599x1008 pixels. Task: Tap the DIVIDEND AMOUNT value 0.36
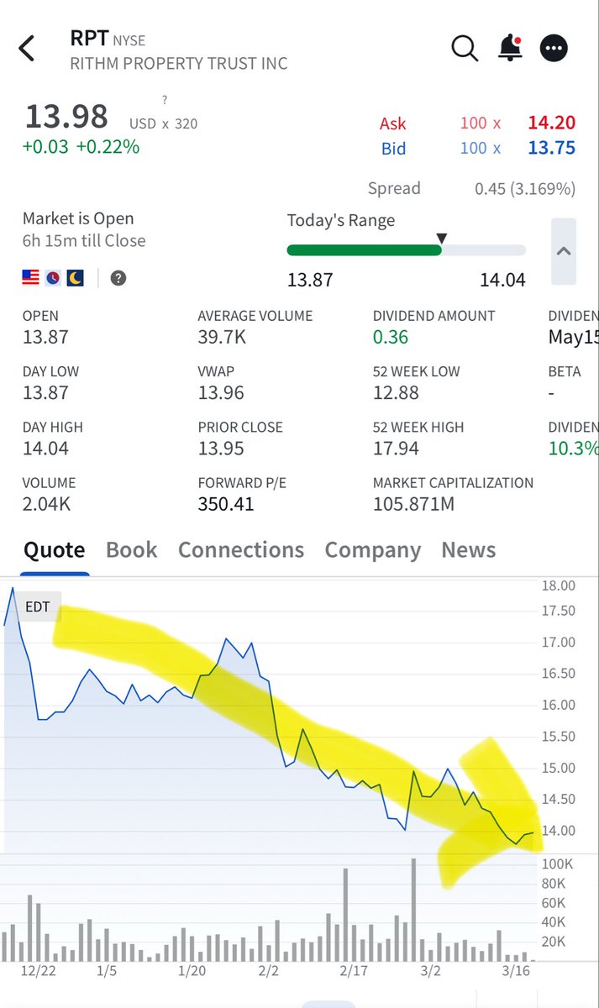pos(391,337)
